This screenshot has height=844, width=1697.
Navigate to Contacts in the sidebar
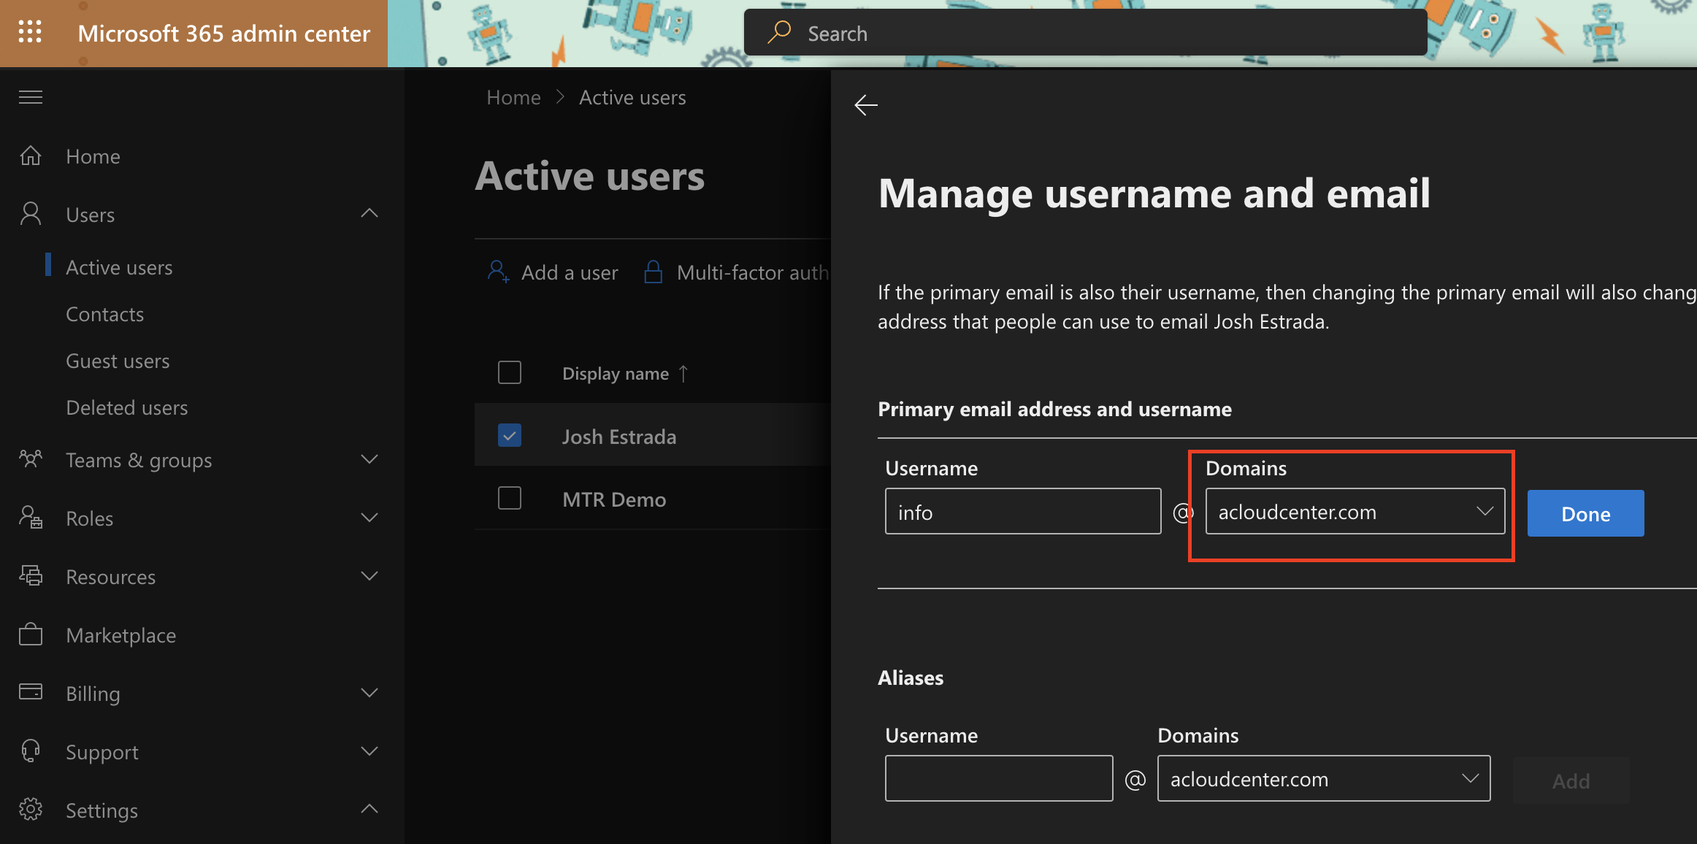click(104, 314)
